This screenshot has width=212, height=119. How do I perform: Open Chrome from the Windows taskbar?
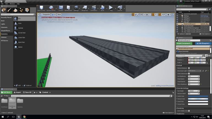24,117
